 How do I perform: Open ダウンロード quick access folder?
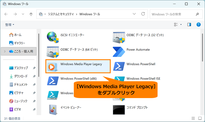click(x=18, y=76)
